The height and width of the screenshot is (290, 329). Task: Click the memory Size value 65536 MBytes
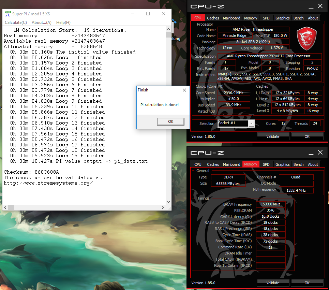click(x=228, y=184)
